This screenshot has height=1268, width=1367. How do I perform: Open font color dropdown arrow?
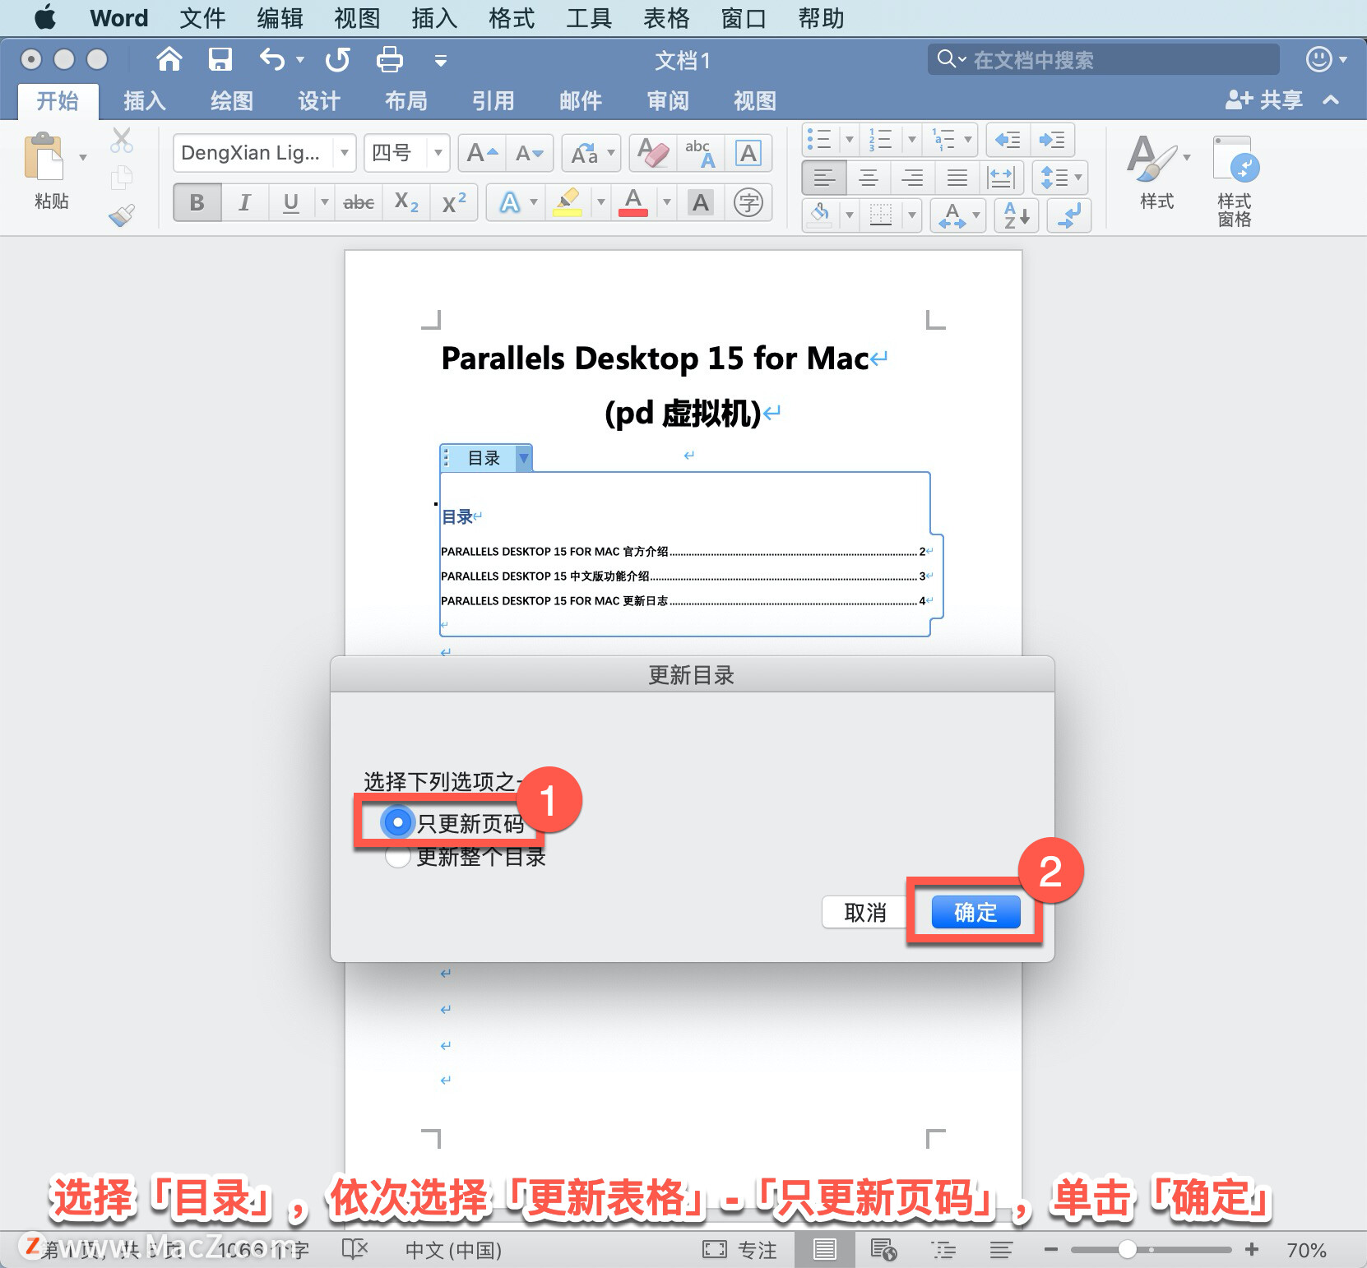tap(666, 202)
